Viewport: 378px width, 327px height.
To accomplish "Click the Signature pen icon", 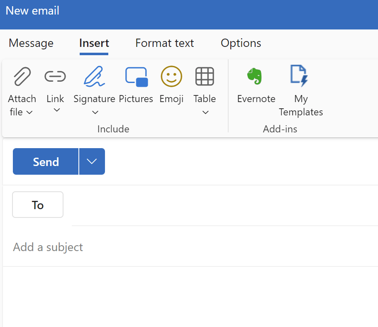I will 94,76.
